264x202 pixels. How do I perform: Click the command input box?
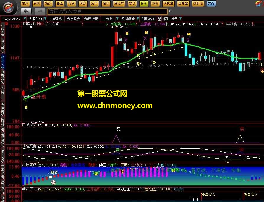pos(108,12)
